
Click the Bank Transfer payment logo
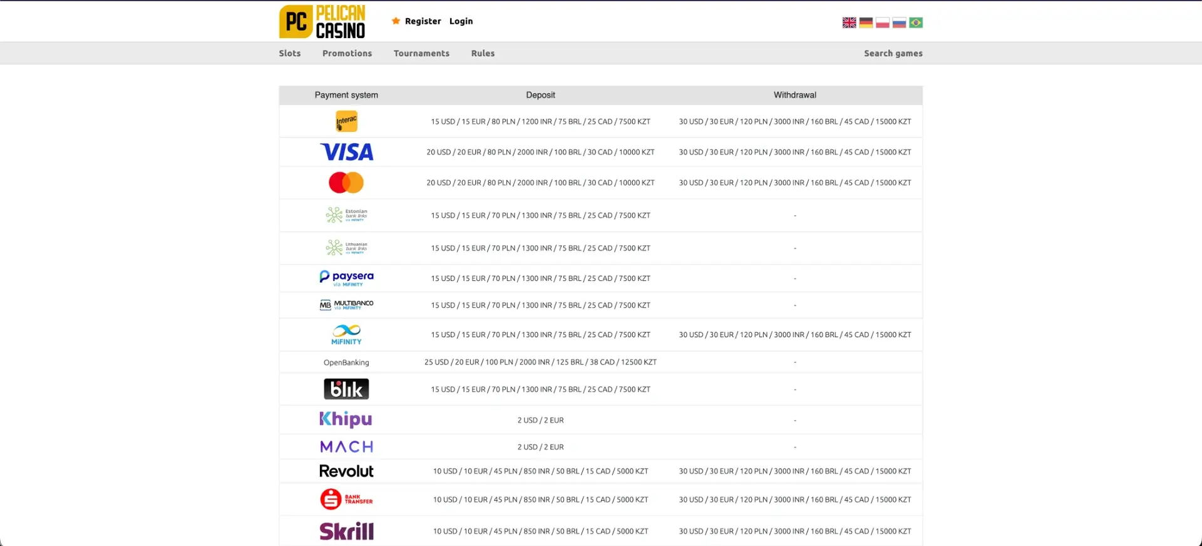tap(346, 499)
